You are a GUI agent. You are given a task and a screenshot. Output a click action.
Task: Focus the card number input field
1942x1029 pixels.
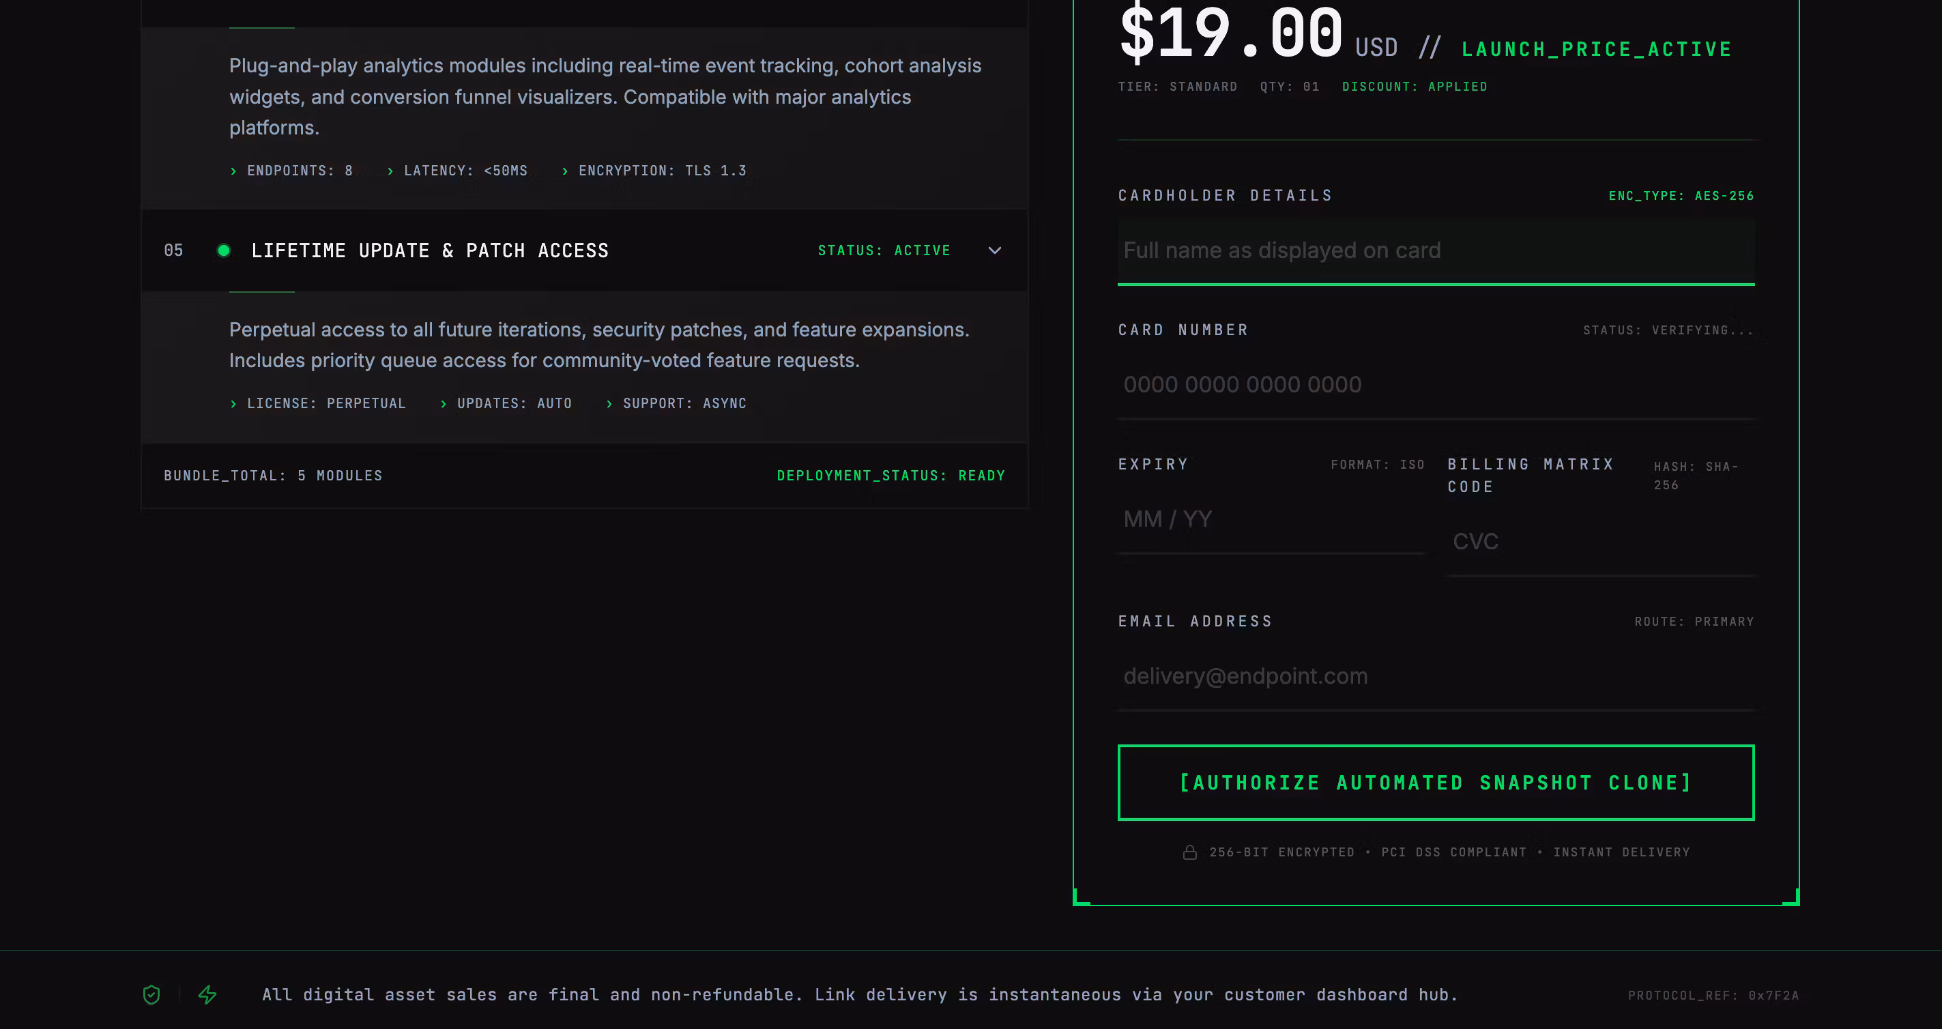pos(1436,384)
